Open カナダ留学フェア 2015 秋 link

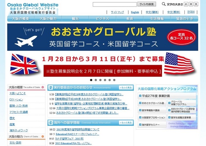tap(69, 139)
